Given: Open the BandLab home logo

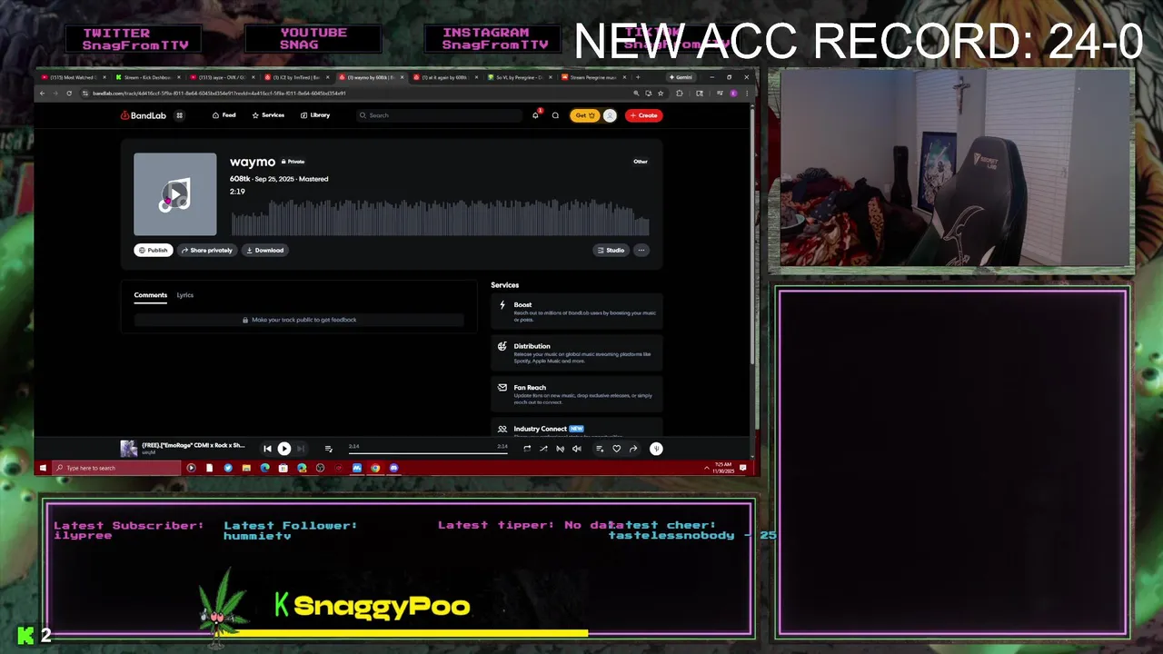Looking at the screenshot, I should coord(143,115).
